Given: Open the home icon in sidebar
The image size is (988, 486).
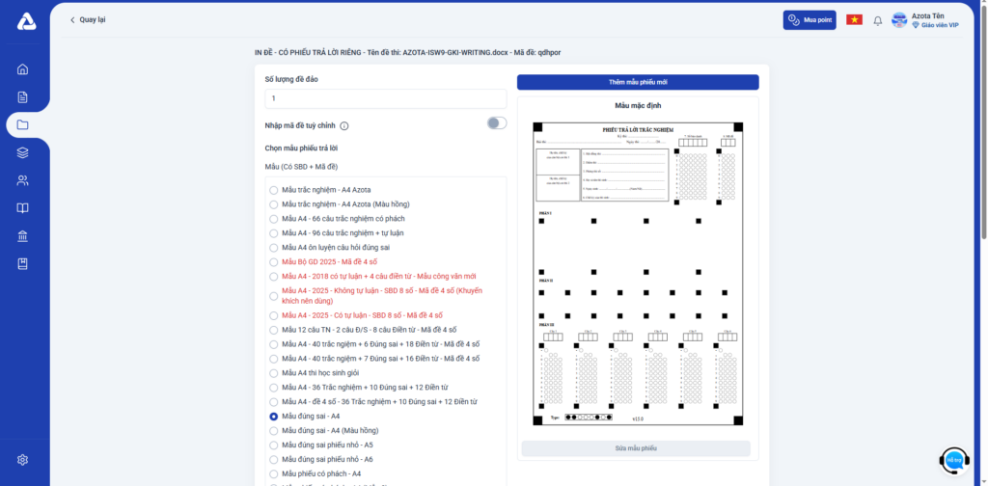Looking at the screenshot, I should 23,68.
